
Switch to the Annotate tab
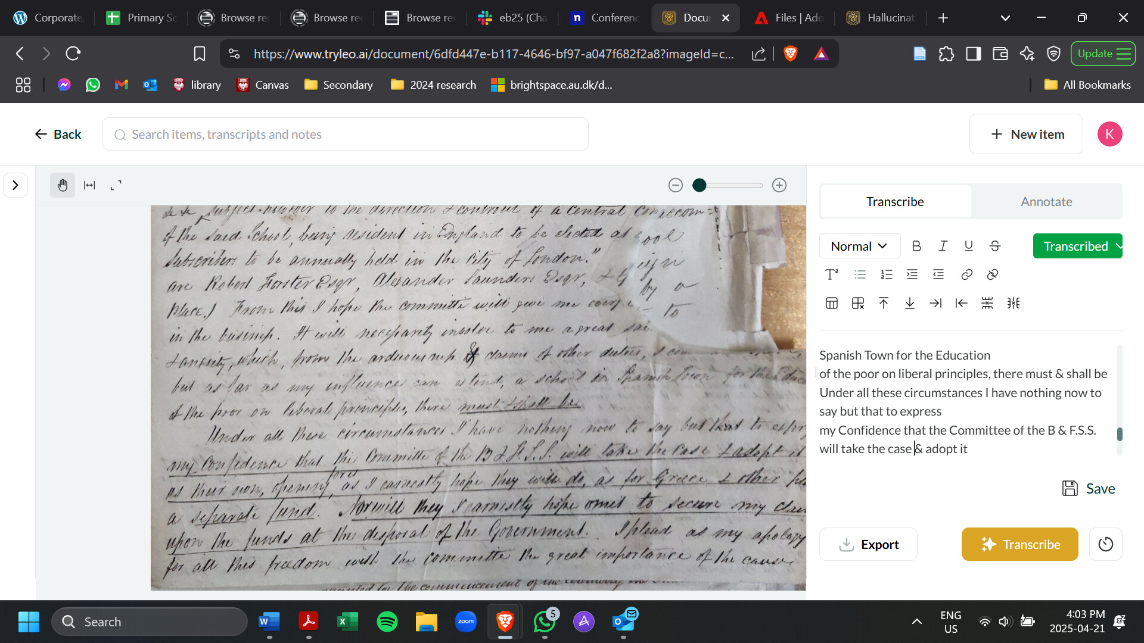1046,201
